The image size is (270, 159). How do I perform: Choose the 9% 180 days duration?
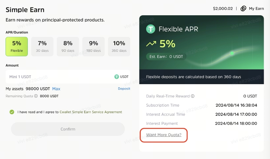(93, 46)
